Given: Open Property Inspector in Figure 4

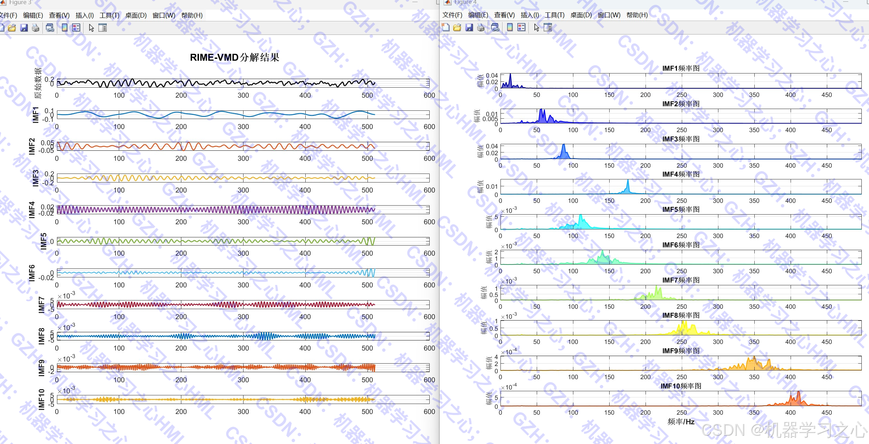Looking at the screenshot, I should click(x=548, y=28).
